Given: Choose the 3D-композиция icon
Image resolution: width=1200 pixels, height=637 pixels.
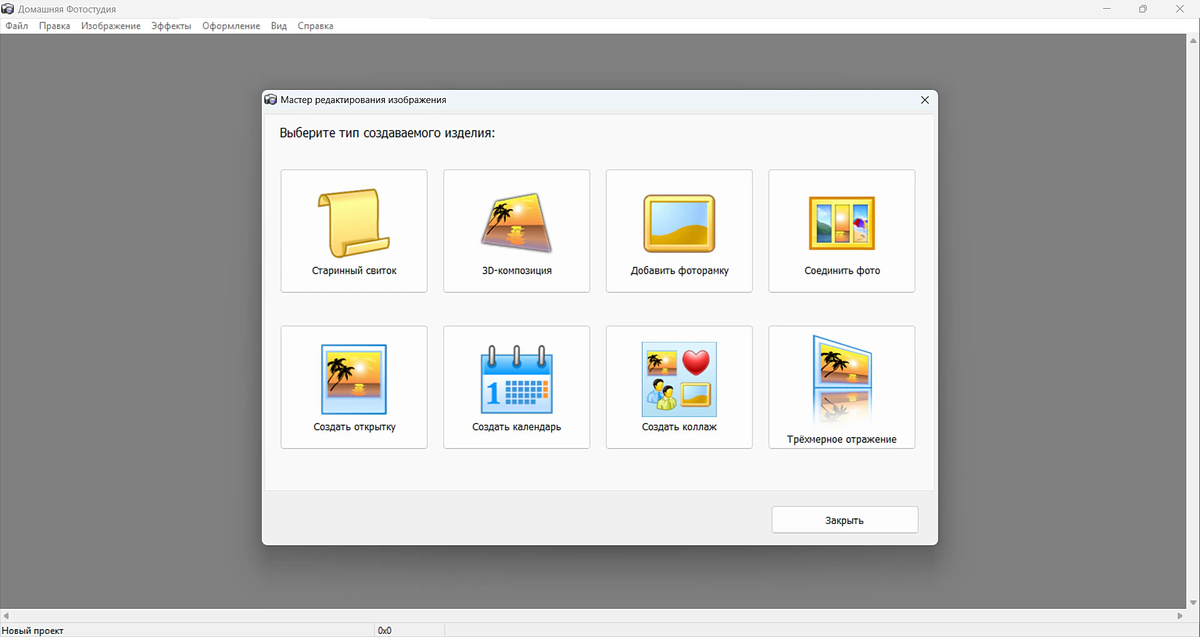Looking at the screenshot, I should point(516,223).
